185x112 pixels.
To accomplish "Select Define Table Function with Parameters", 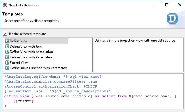I will point(39,68).
